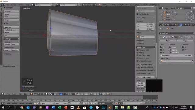Click the Rotate button
The image size is (195, 110).
click(x=11, y=14)
